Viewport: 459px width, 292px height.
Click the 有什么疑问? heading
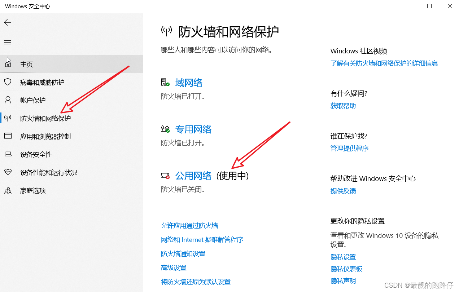click(x=349, y=94)
